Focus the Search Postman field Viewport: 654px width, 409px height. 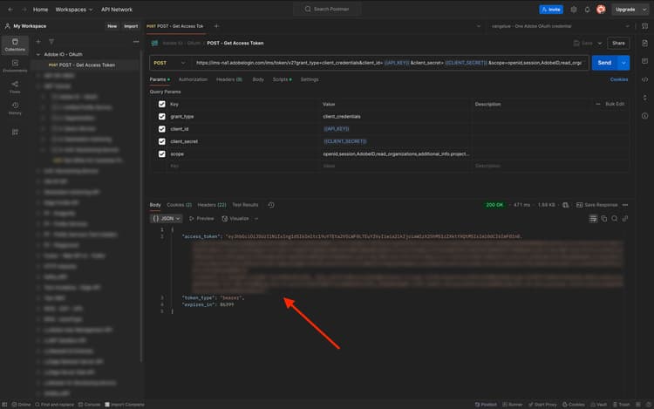click(327, 9)
